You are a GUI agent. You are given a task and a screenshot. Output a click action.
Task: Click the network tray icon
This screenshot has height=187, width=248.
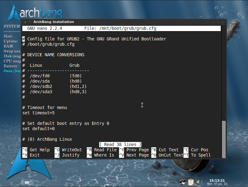click(x=183, y=182)
